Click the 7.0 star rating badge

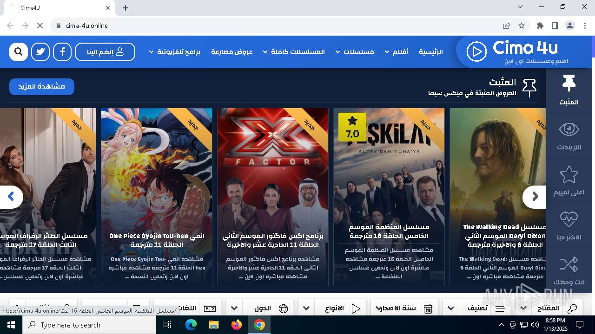(352, 127)
